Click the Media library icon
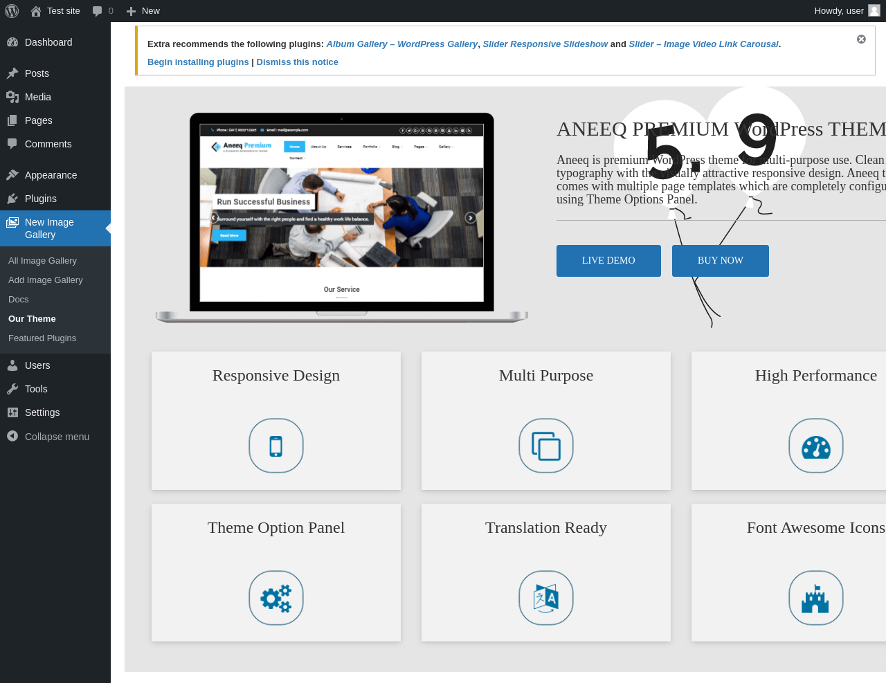Screen dimensions: 886x683 pos(12,97)
